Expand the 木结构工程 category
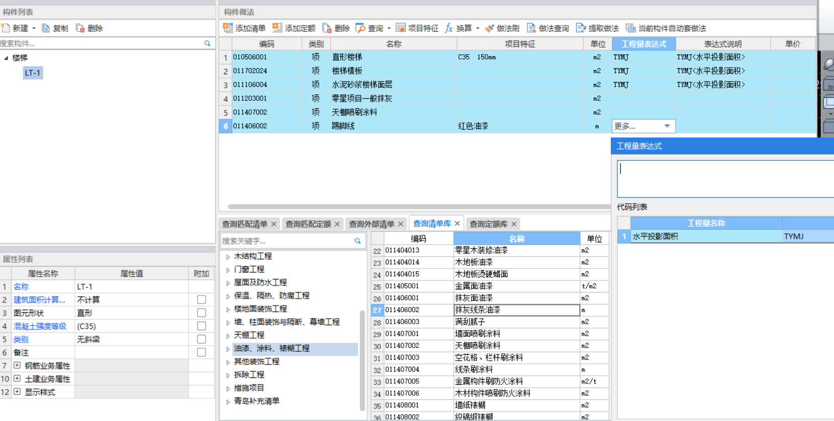Viewport: 834px width, 421px height. coord(228,257)
